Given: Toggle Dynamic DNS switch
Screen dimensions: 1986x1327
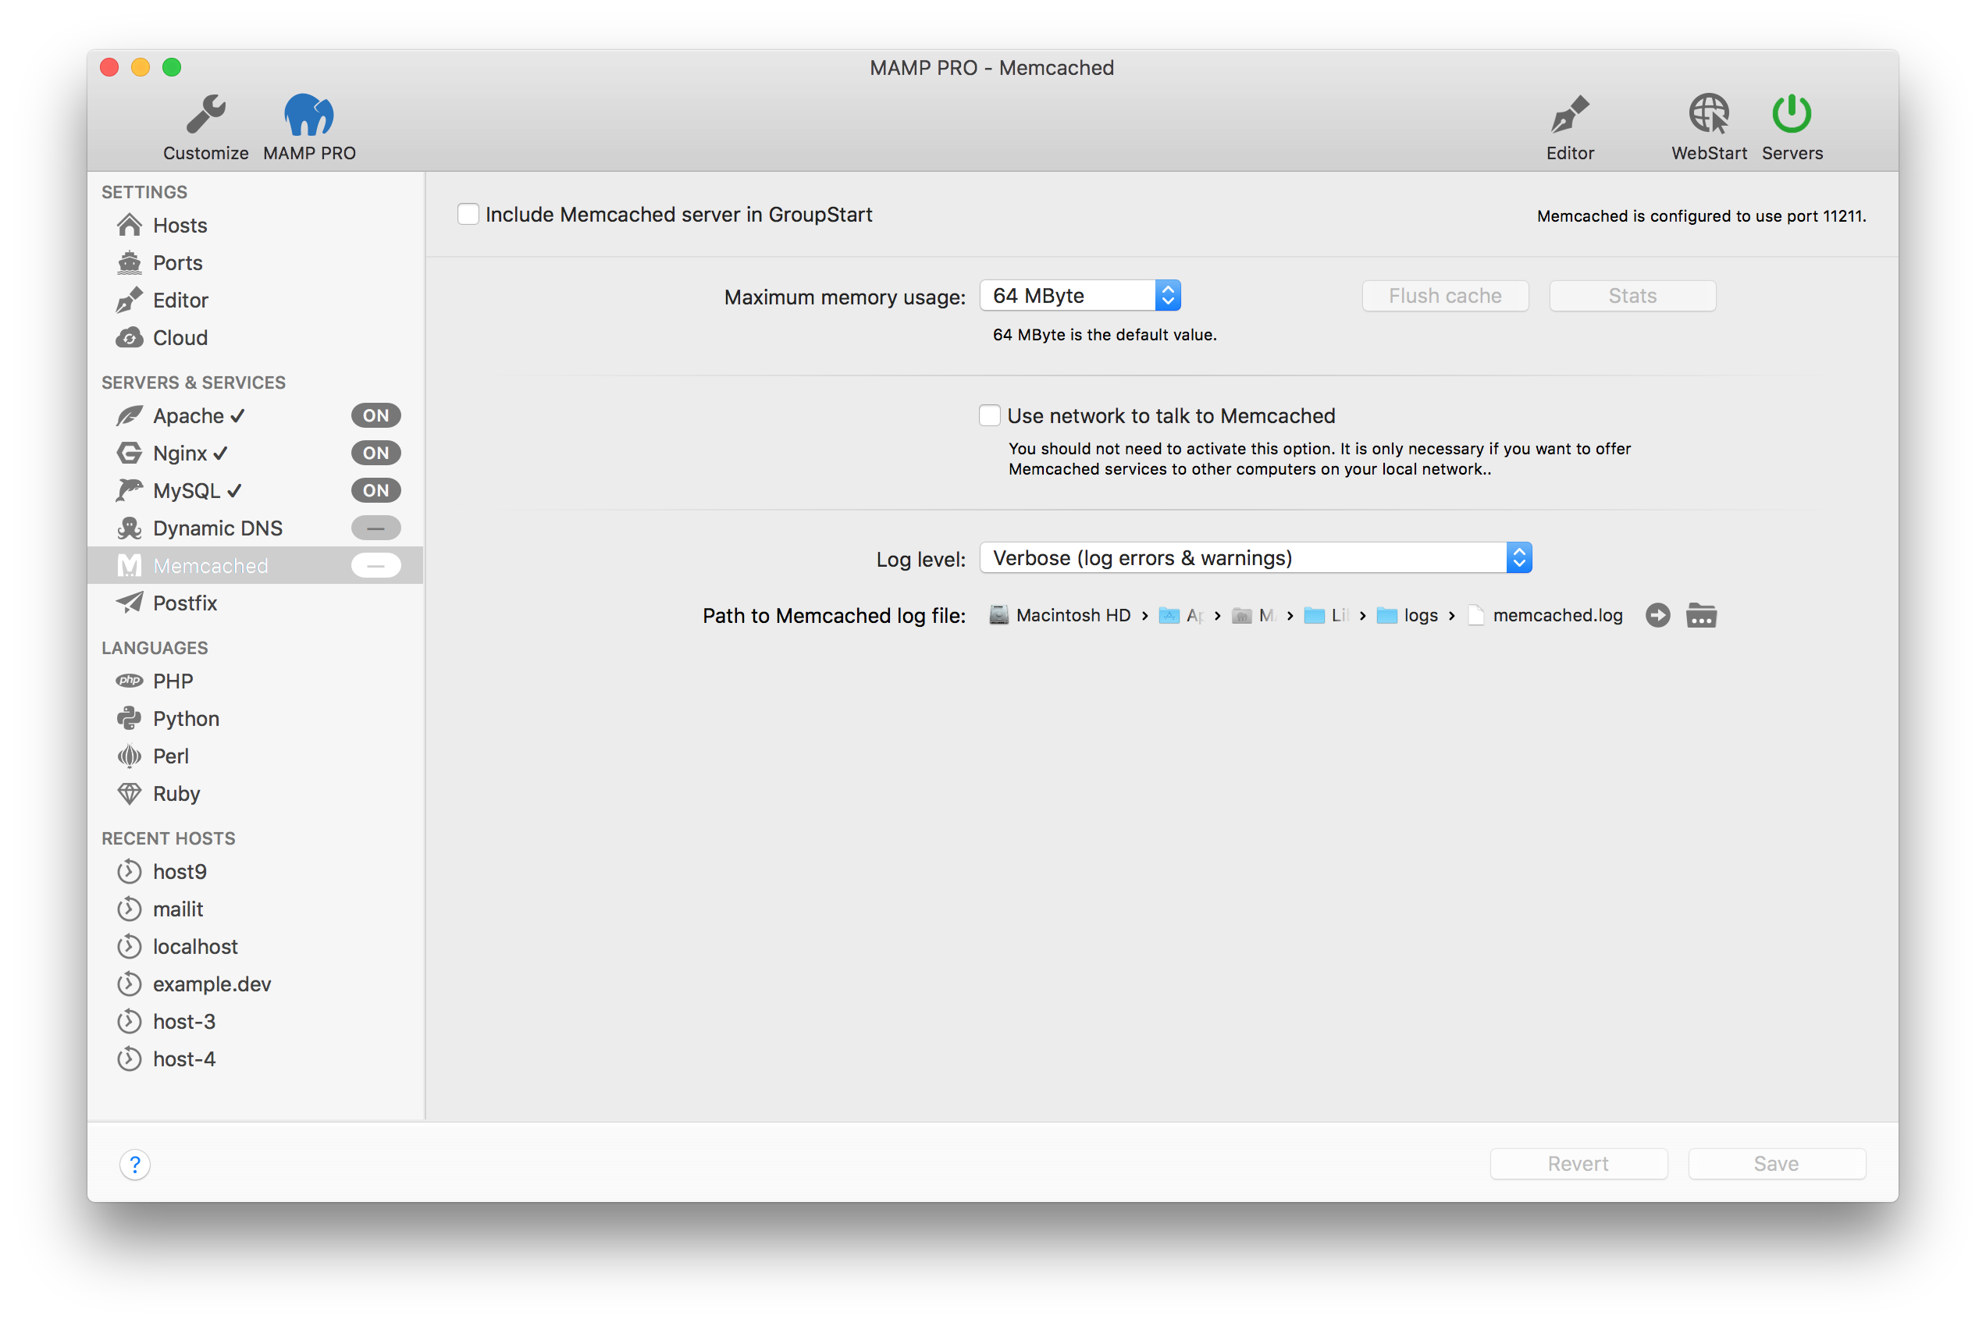Looking at the screenshot, I should pos(375,528).
